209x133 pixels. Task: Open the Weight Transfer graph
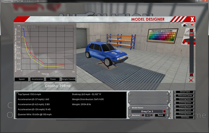pos(68,79)
